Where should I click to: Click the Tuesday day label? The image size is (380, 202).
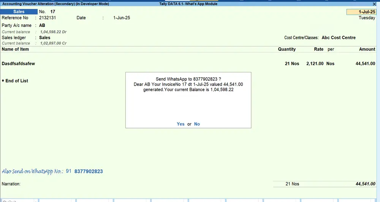[367, 18]
